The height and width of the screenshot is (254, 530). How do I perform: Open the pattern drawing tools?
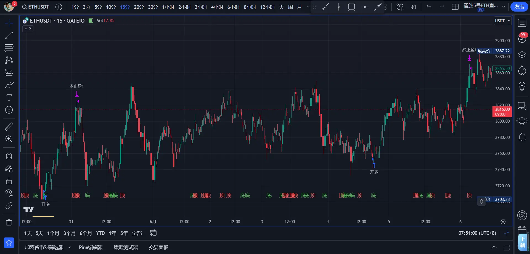9,60
